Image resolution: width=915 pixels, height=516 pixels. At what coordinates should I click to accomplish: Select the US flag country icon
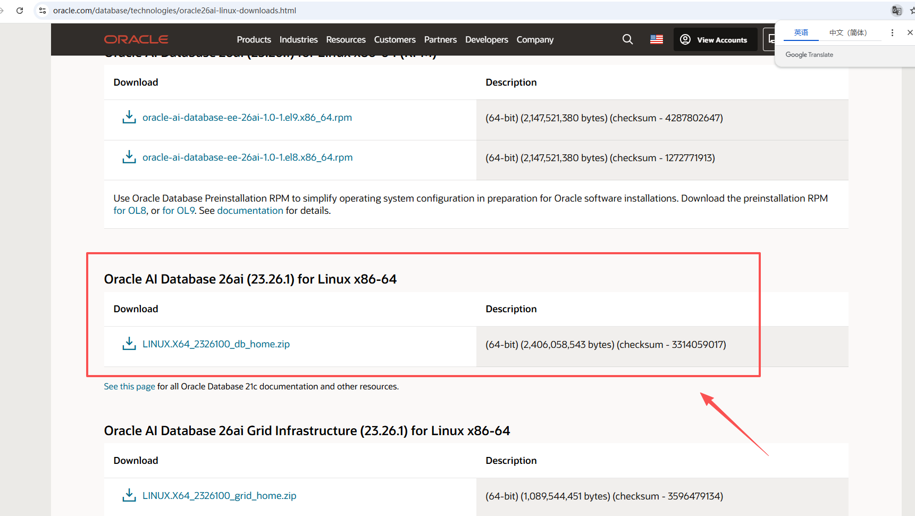point(657,39)
